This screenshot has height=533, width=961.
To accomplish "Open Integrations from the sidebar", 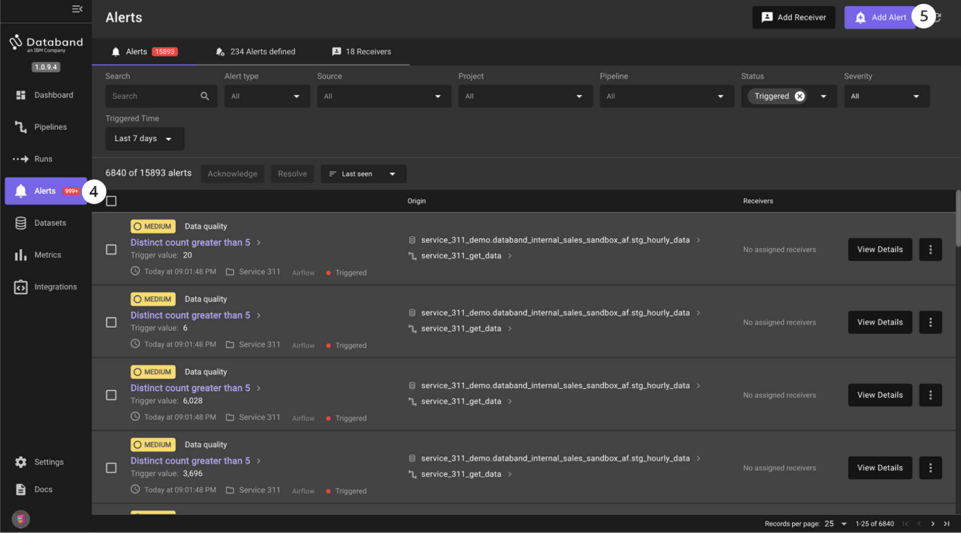I will (55, 287).
